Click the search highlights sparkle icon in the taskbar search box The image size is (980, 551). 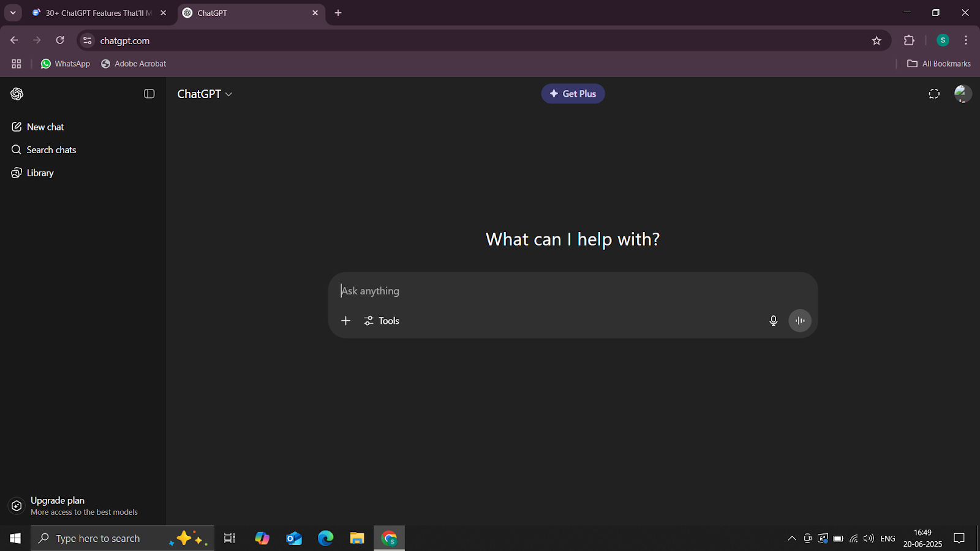(189, 538)
